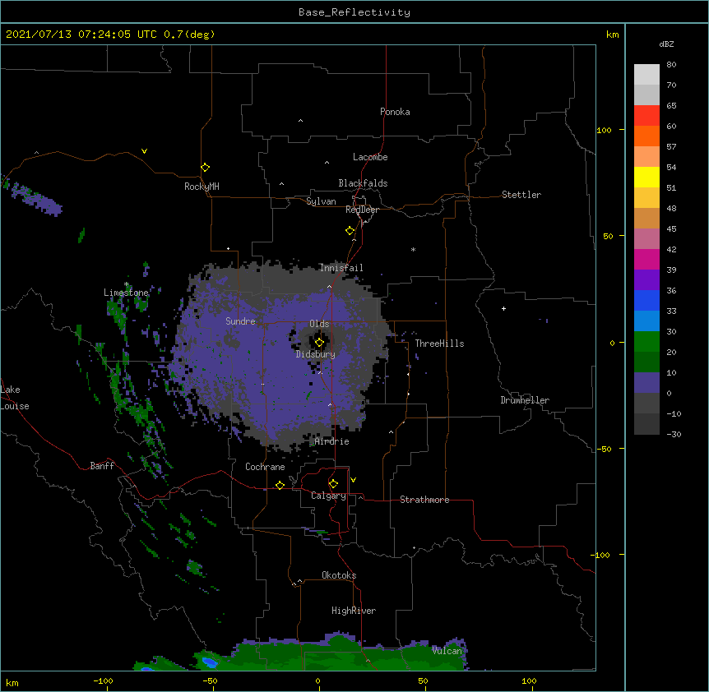Click the -100 tick label on the horizontal axis
The image size is (709, 692).
point(103,680)
